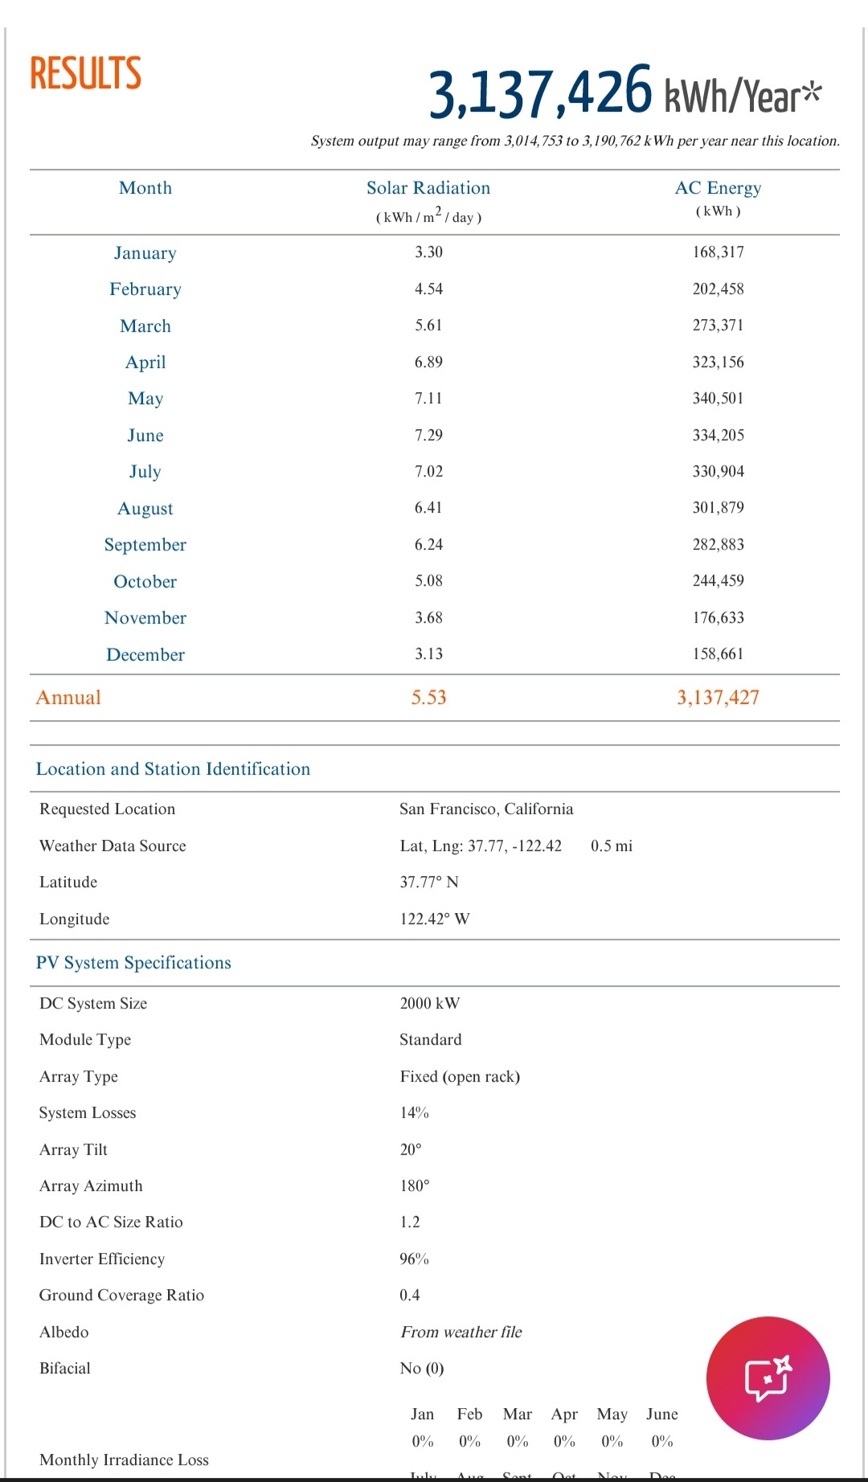Select the Monthly Irradiance Loss label
This screenshot has width=868, height=1482.
[x=124, y=1460]
